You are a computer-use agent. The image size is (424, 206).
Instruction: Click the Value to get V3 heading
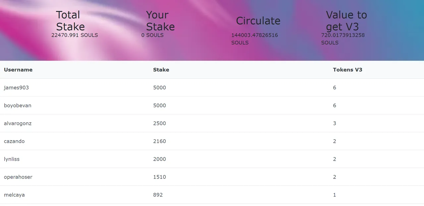pyautogui.click(x=346, y=21)
